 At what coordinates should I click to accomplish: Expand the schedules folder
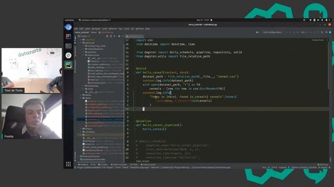81,131
